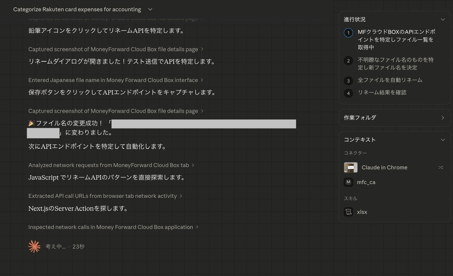Expand the 作業フォルダ panel arrow
Image resolution: width=453 pixels, height=276 pixels.
click(443, 118)
